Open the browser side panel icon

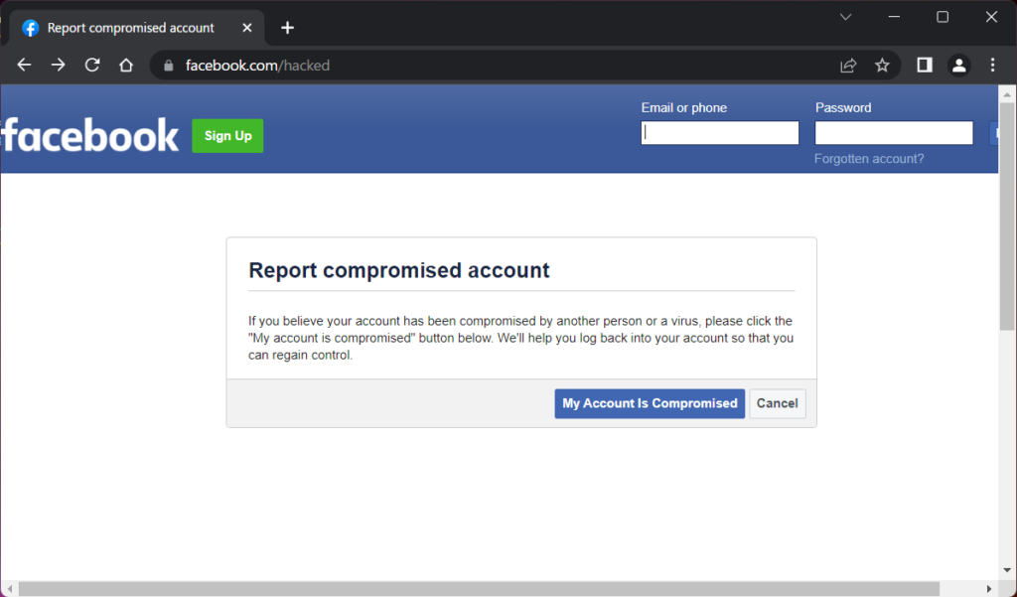(x=925, y=65)
